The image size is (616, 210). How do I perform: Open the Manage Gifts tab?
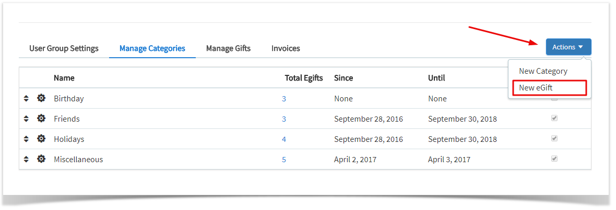point(228,48)
